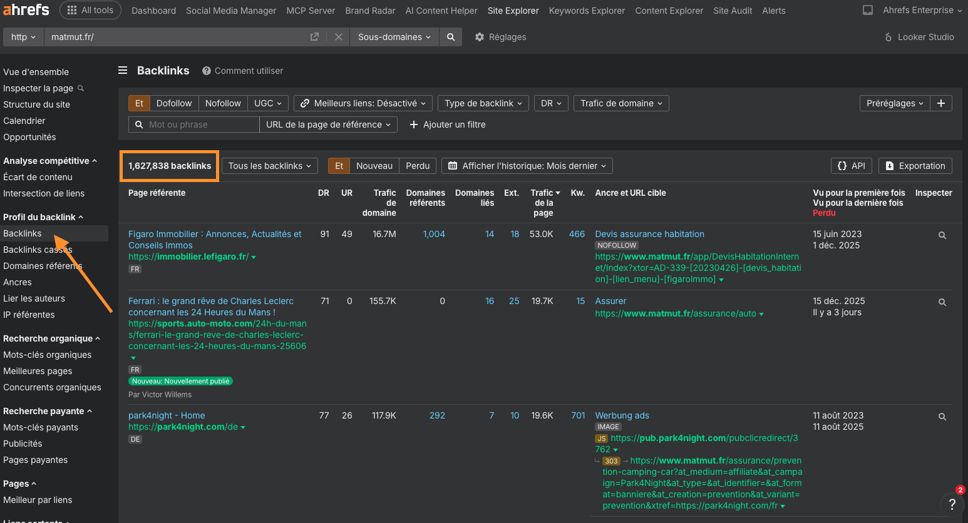Open Domaines référents in sidebar
Screen dimensions: 968x523
tap(43, 266)
